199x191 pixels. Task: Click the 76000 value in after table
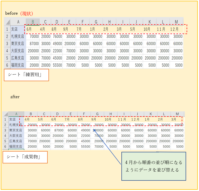(84, 125)
